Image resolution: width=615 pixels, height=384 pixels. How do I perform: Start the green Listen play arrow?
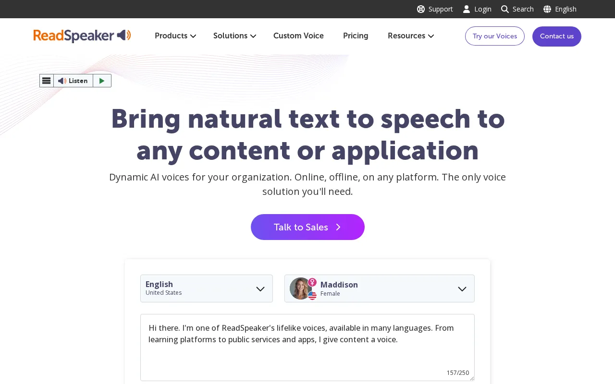click(x=102, y=81)
